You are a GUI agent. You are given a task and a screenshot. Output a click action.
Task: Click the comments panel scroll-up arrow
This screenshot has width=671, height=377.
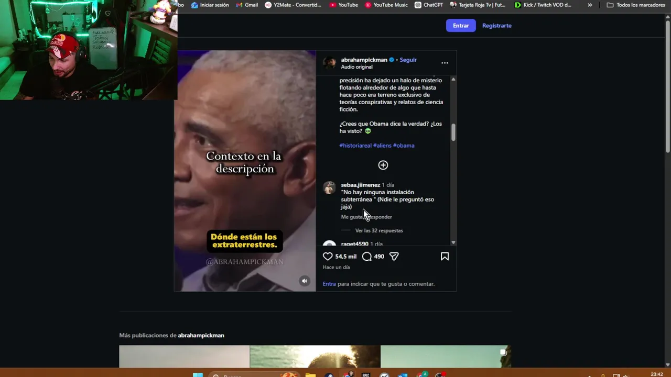coord(453,79)
